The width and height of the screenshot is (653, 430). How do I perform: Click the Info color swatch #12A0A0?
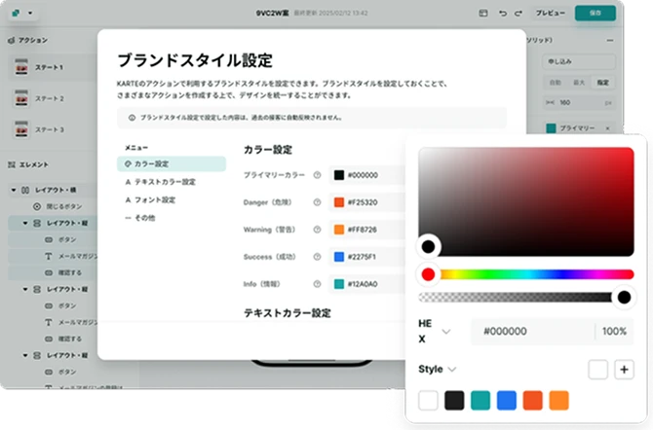click(x=339, y=284)
